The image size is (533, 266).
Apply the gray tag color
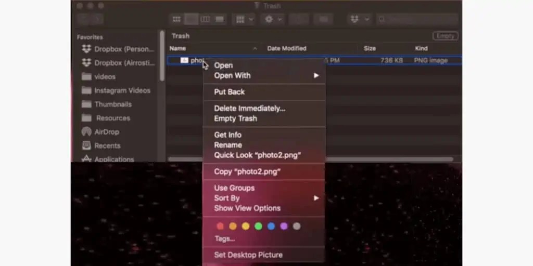297,227
